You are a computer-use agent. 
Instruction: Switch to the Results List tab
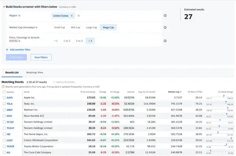click(x=12, y=73)
